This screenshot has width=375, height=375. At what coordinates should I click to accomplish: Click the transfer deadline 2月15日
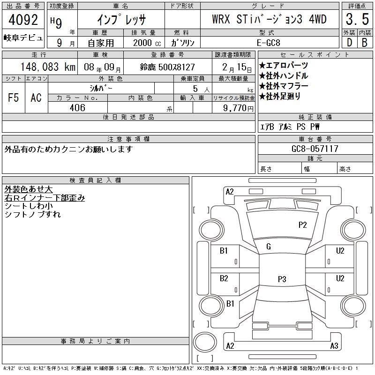click(237, 67)
